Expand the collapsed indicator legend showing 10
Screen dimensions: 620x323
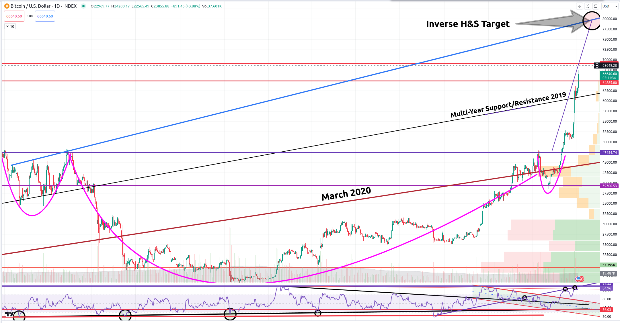point(10,26)
